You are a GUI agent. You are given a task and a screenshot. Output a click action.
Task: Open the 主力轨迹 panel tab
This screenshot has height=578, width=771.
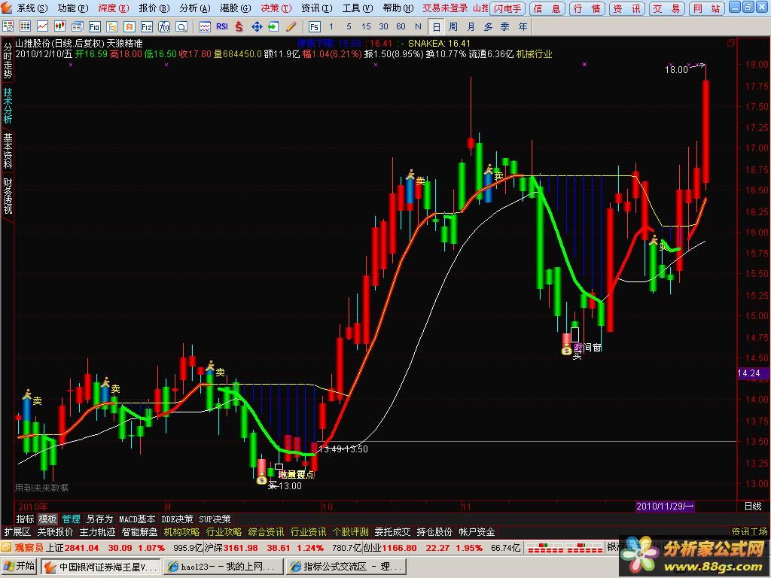point(97,531)
